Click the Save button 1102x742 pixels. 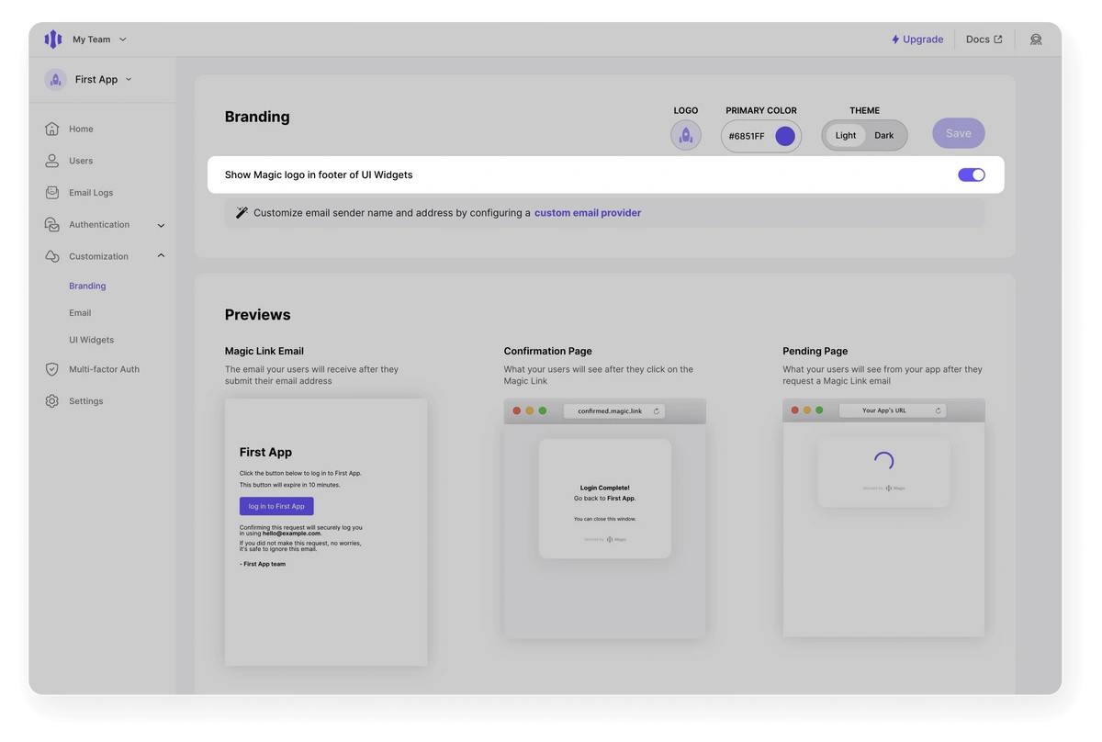pos(959,133)
